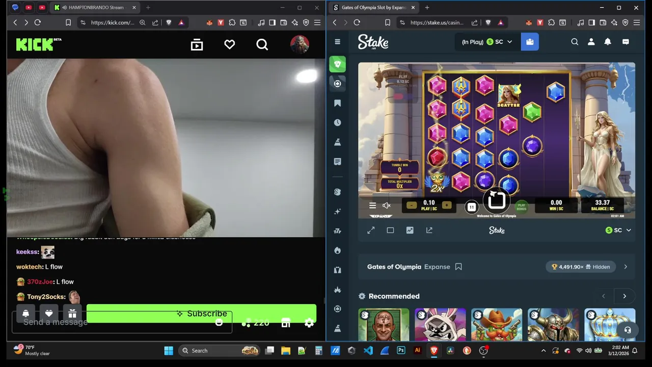Increase play amount with plus button
This screenshot has height=367, width=652.
[x=447, y=205]
